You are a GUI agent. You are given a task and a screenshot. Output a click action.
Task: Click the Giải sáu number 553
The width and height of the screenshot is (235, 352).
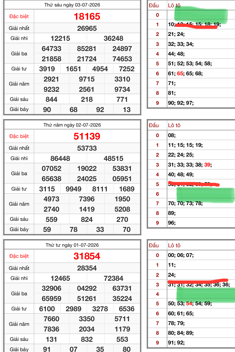[122, 339]
